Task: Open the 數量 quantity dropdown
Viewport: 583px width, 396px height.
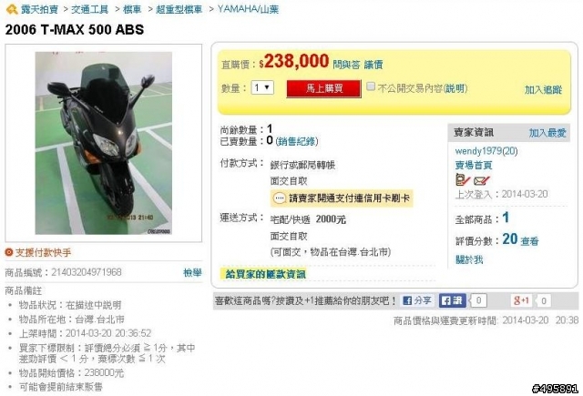Action: tap(262, 87)
